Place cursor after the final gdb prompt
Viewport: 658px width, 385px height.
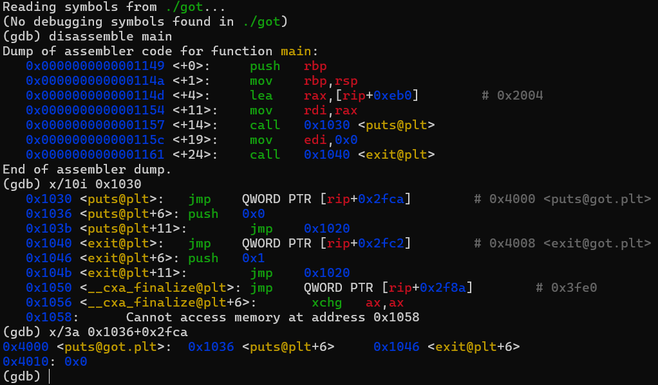point(52,375)
